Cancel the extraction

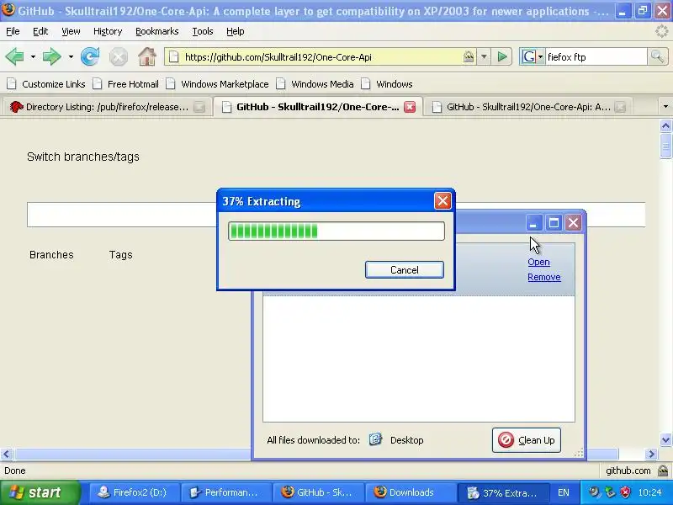[405, 269]
